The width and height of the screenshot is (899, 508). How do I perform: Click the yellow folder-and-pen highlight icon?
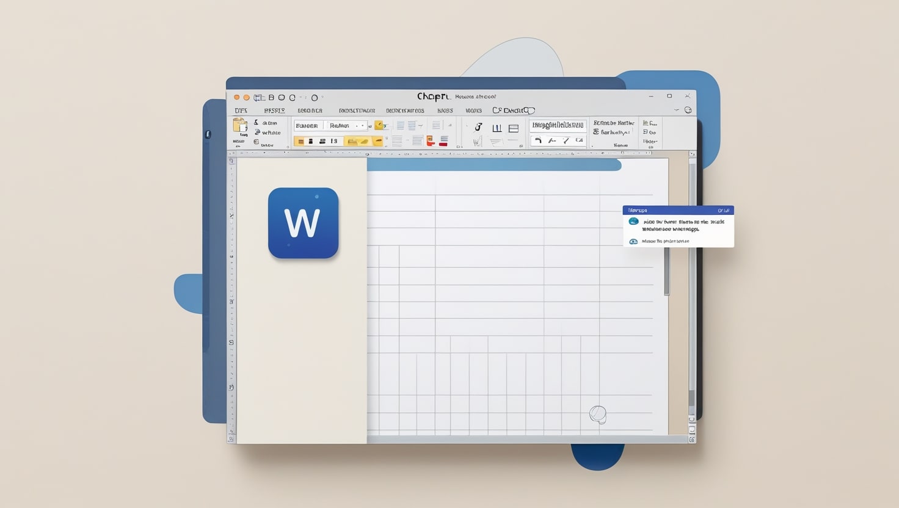pyautogui.click(x=358, y=141)
